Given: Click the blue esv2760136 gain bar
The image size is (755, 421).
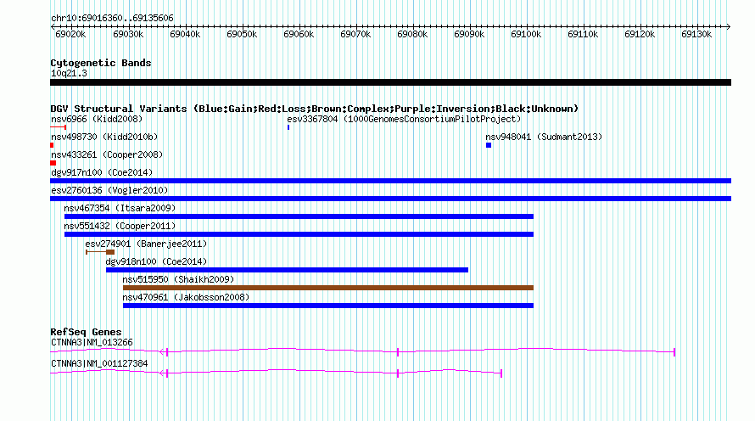Looking at the screenshot, I should point(390,199).
